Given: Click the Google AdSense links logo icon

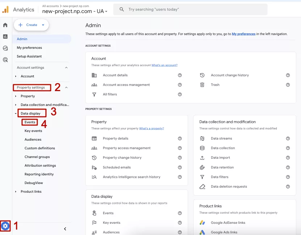Looking at the screenshot, I should click(202, 223).
